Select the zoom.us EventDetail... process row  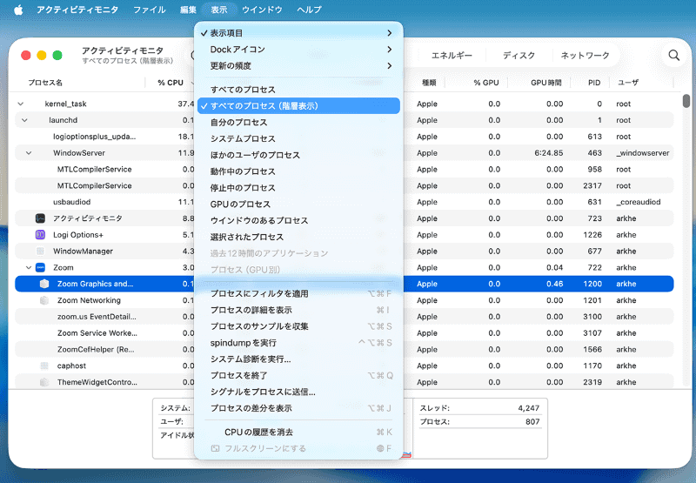pos(345,317)
